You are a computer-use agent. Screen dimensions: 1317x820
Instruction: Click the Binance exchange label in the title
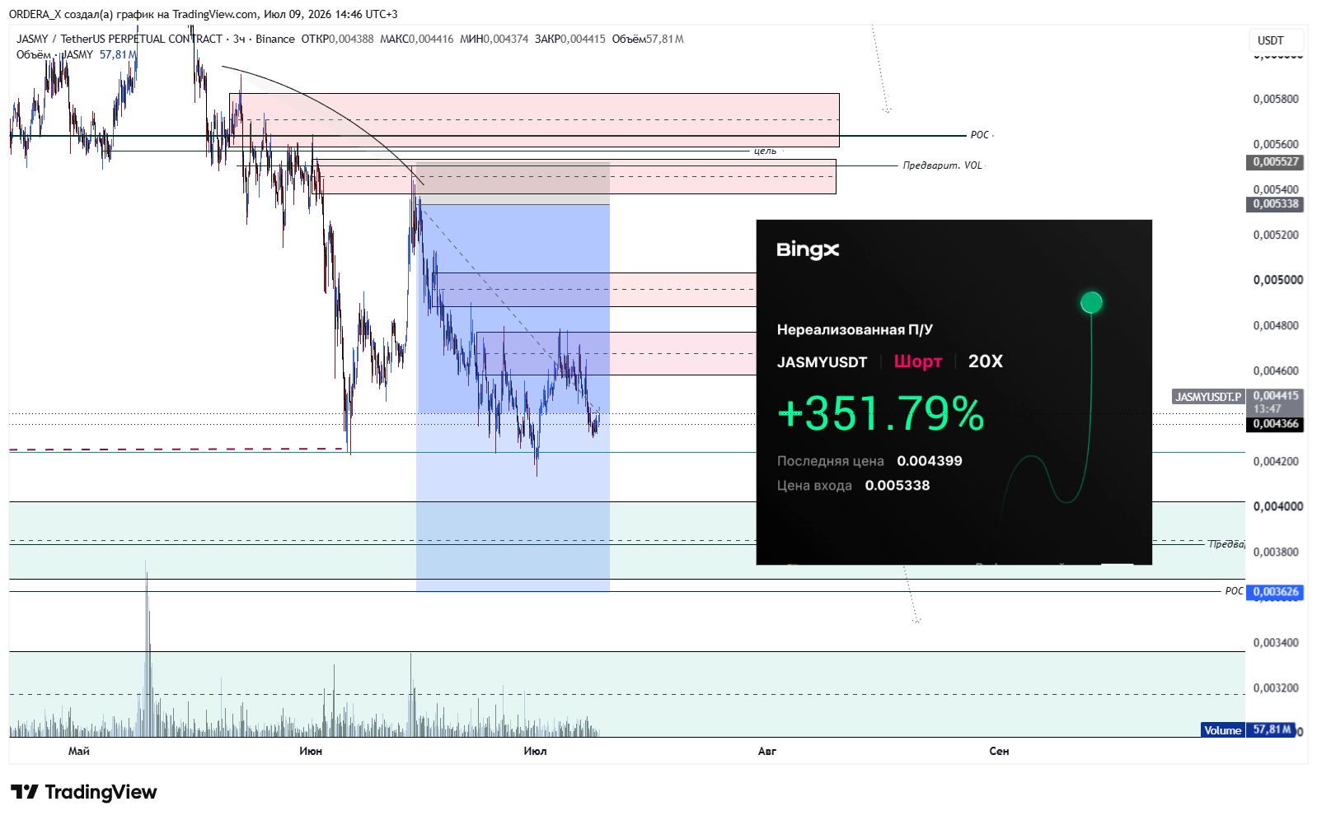tap(275, 39)
